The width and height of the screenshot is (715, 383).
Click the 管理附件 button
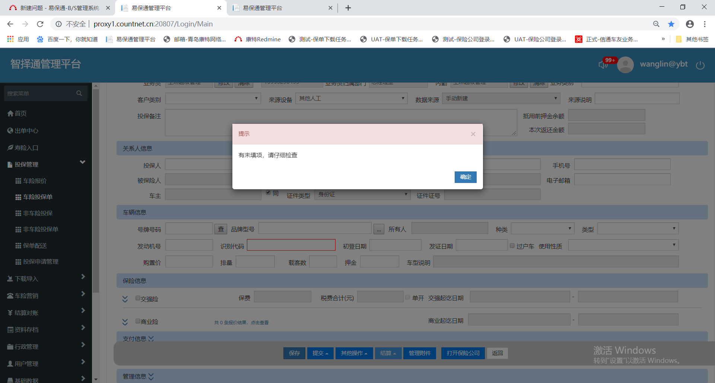point(420,353)
